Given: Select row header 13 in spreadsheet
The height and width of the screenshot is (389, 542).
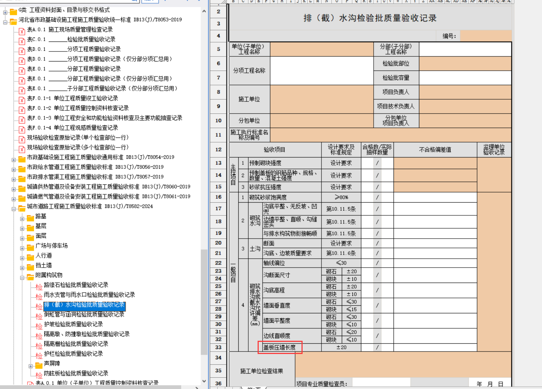Looking at the screenshot, I should pos(218,163).
